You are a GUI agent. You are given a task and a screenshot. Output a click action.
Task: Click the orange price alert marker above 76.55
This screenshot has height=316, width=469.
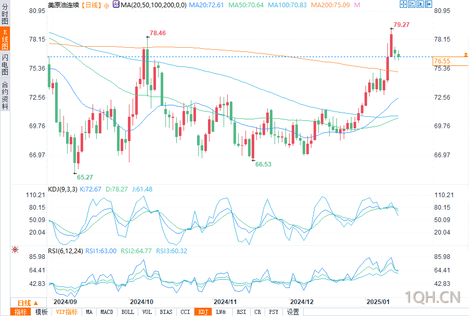click(x=466, y=54)
